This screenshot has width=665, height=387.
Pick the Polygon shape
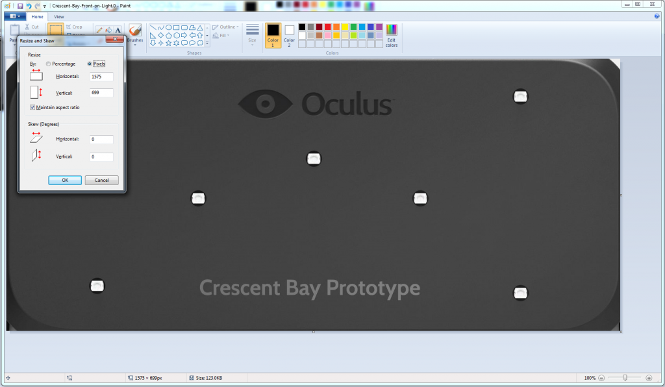point(192,27)
